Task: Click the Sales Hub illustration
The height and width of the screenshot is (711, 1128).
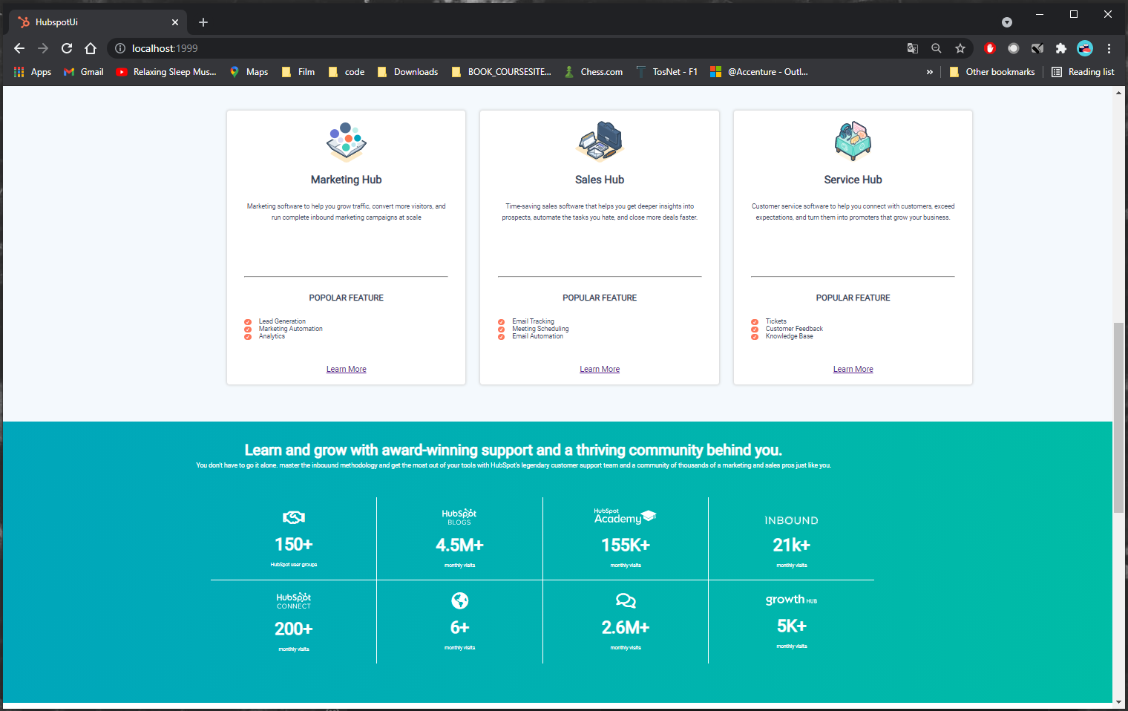Action: point(600,141)
